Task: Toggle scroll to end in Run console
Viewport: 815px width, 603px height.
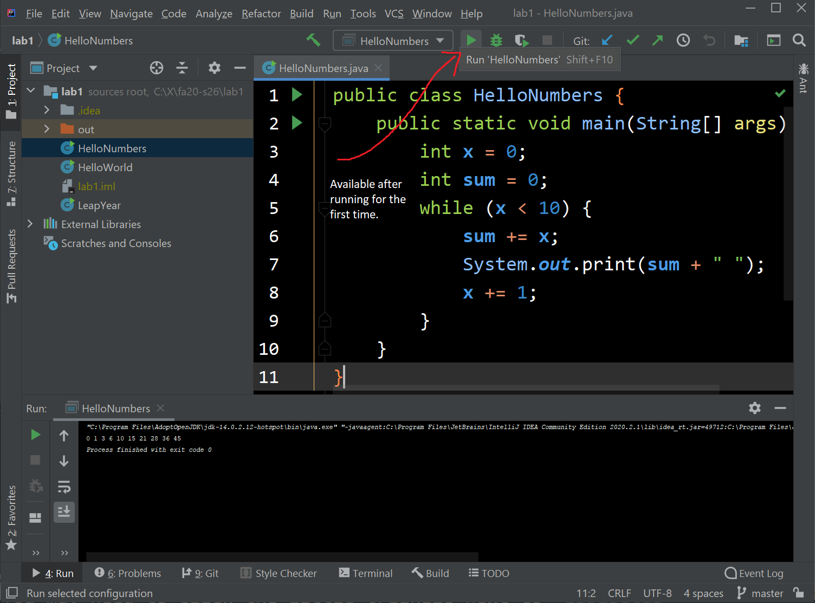Action: pos(64,512)
